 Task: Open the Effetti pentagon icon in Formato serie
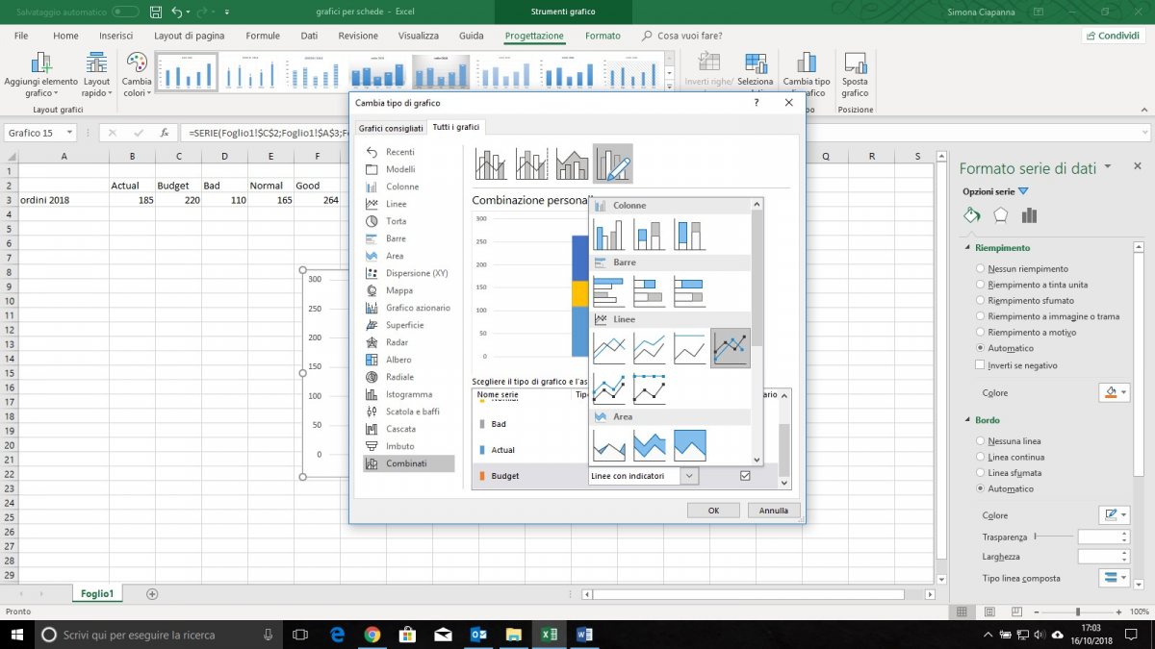1001,214
